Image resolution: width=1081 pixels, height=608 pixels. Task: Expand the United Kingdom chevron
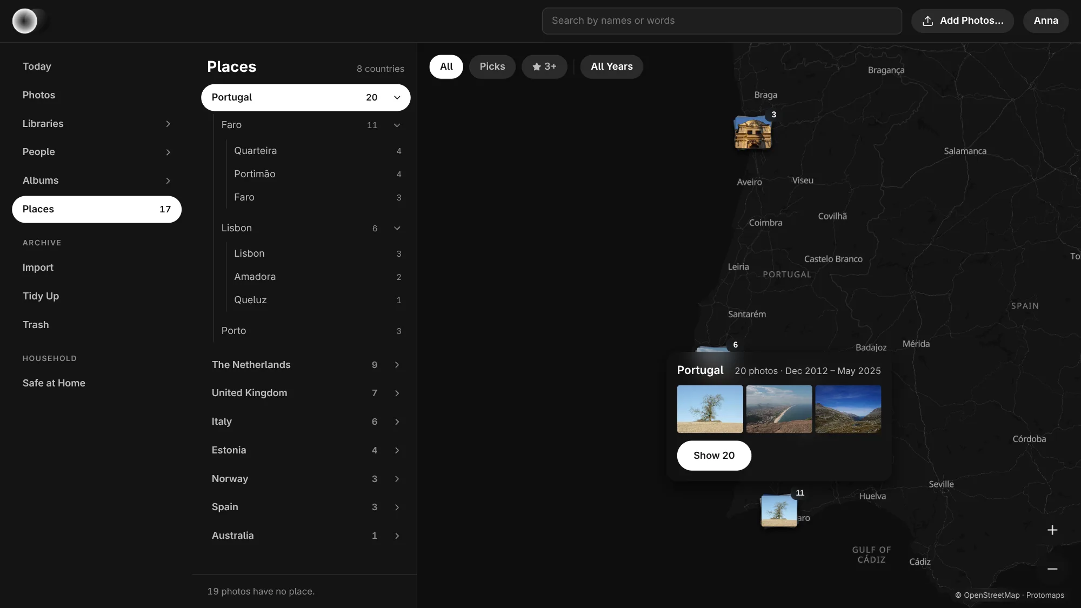[397, 393]
